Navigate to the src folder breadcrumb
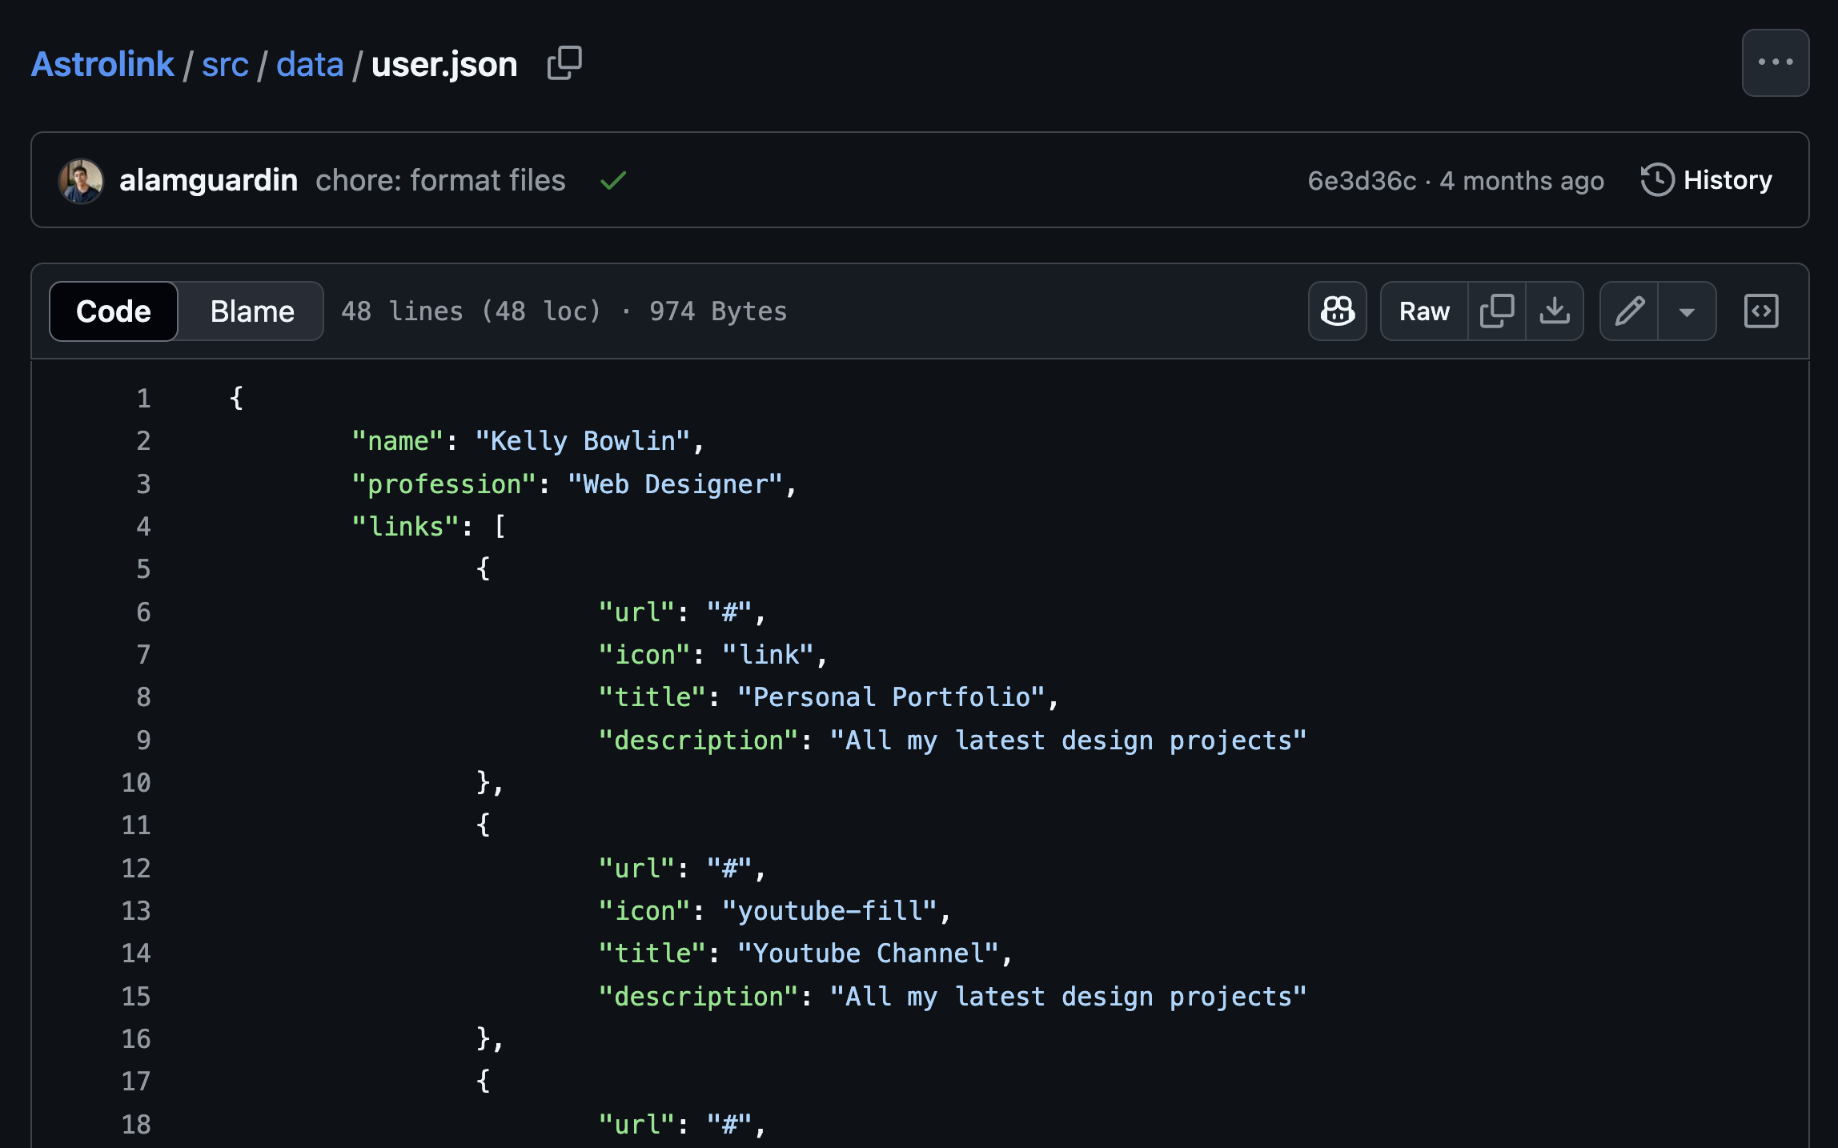Image resolution: width=1838 pixels, height=1148 pixels. [x=225, y=64]
